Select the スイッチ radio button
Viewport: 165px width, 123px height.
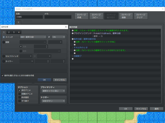click(x=4, y=37)
